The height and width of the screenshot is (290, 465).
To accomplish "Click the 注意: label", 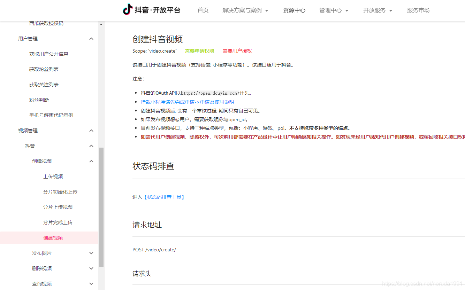I will point(138,79).
